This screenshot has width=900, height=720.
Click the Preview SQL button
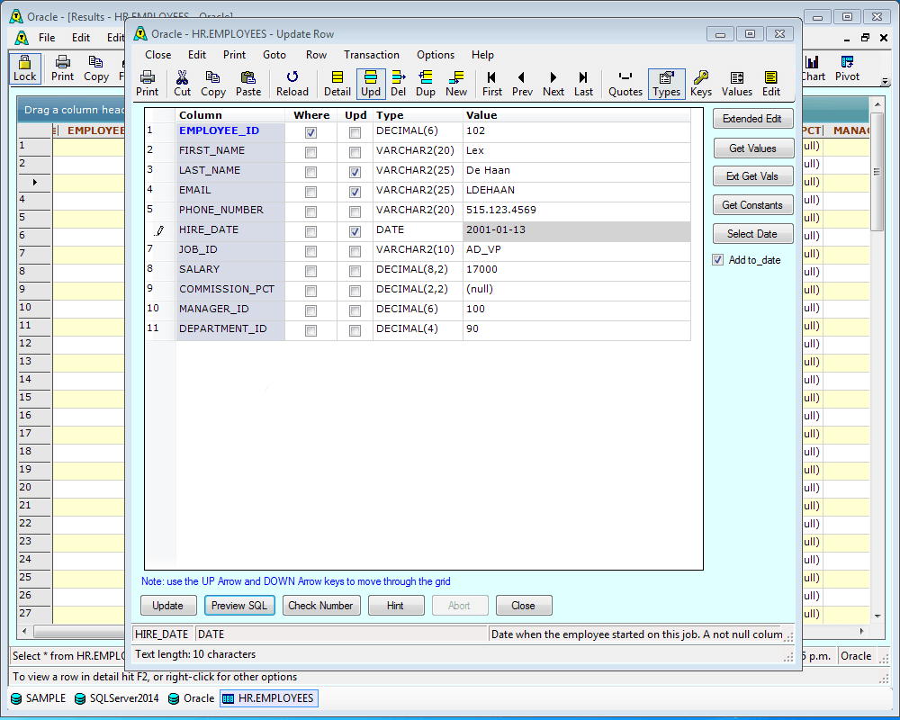coord(239,605)
